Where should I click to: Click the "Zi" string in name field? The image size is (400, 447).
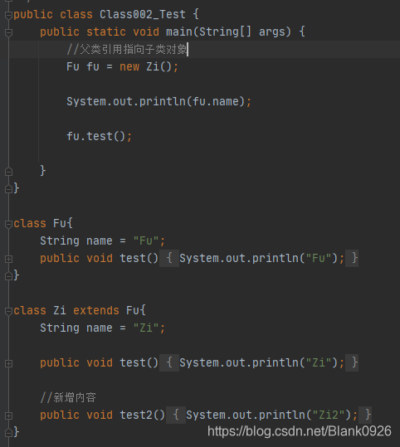pyautogui.click(x=145, y=328)
